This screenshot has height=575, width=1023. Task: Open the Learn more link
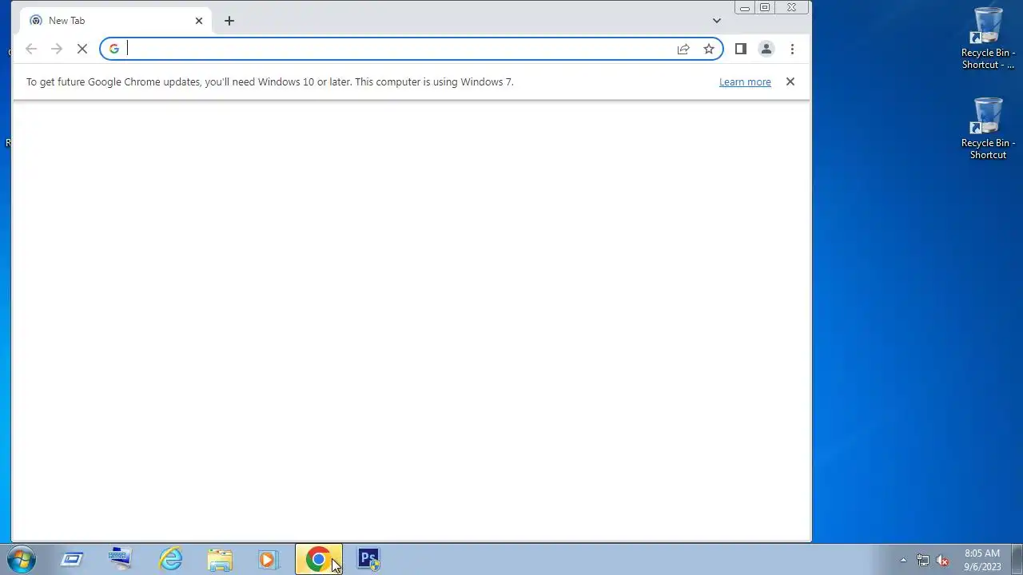click(x=745, y=81)
